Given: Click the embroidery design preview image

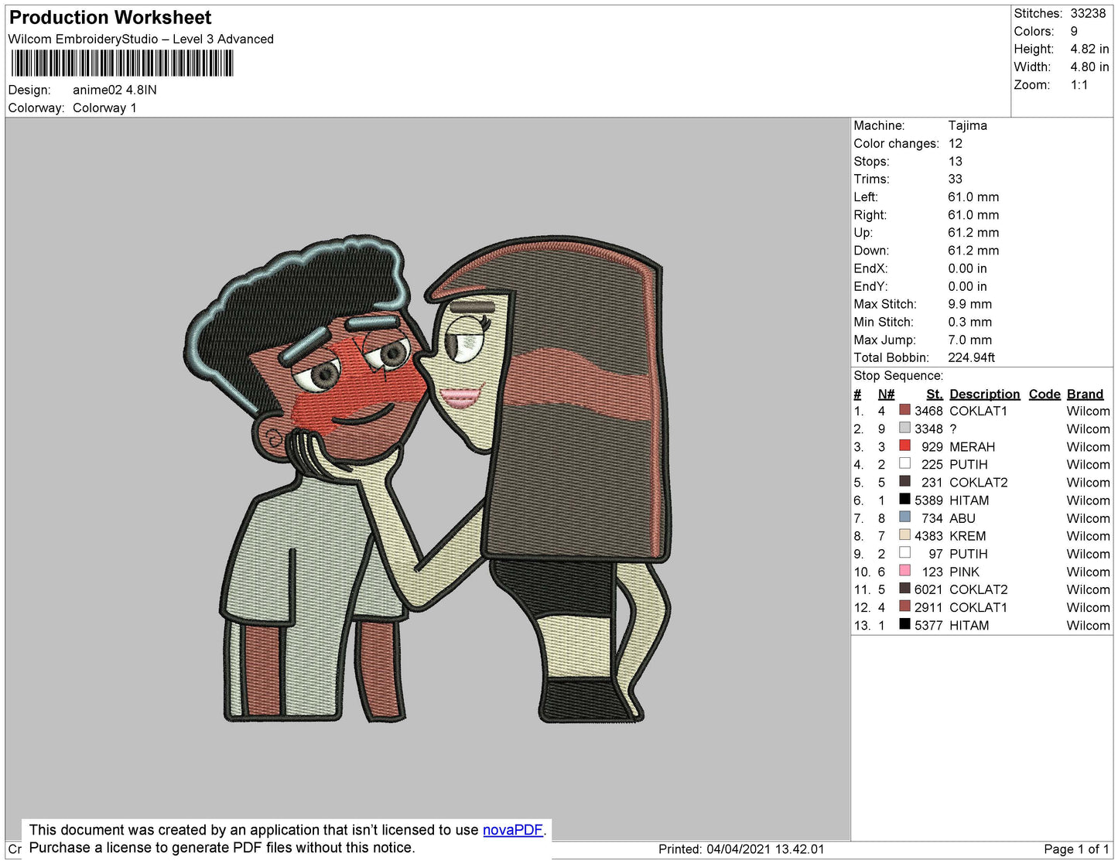Looking at the screenshot, I should [x=427, y=480].
